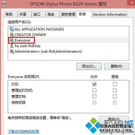Select Administrators group icon
The image size is (135, 135).
tap(12, 51)
